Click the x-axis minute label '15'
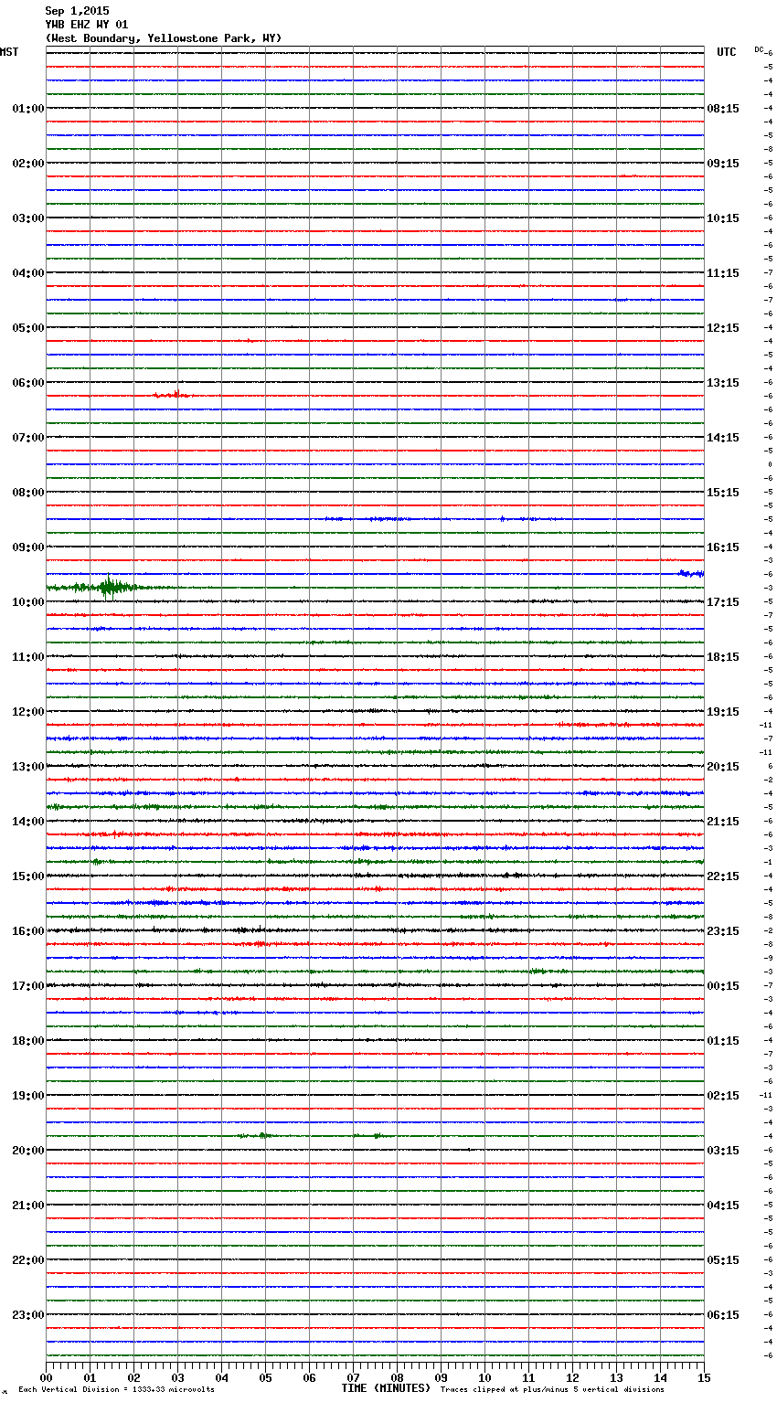This screenshot has width=777, height=1402. pos(704,1378)
